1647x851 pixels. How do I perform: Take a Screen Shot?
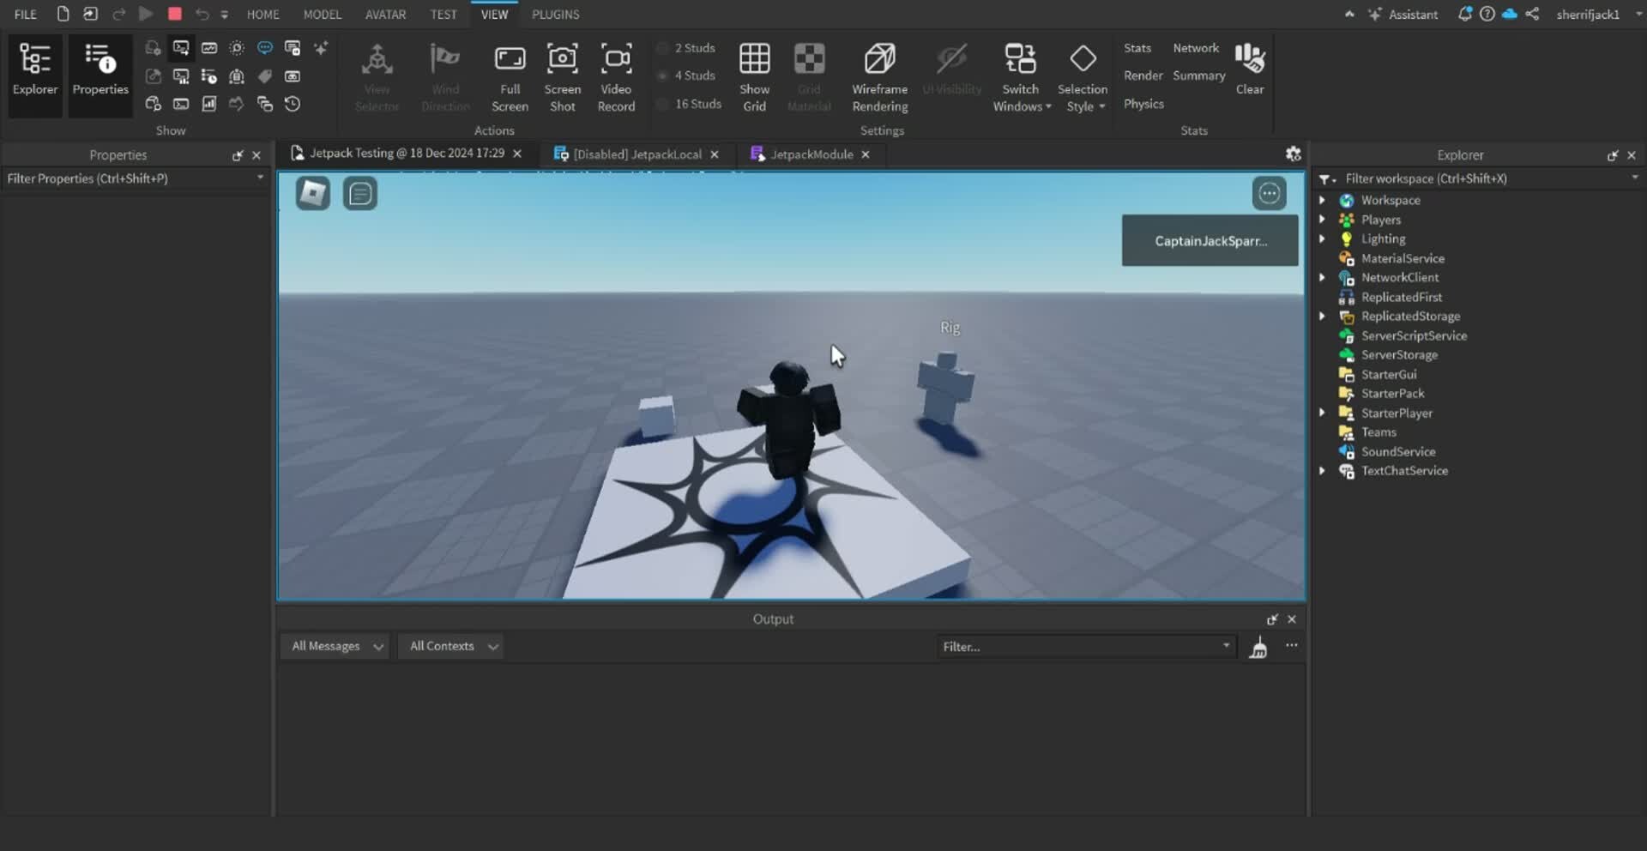pyautogui.click(x=562, y=75)
